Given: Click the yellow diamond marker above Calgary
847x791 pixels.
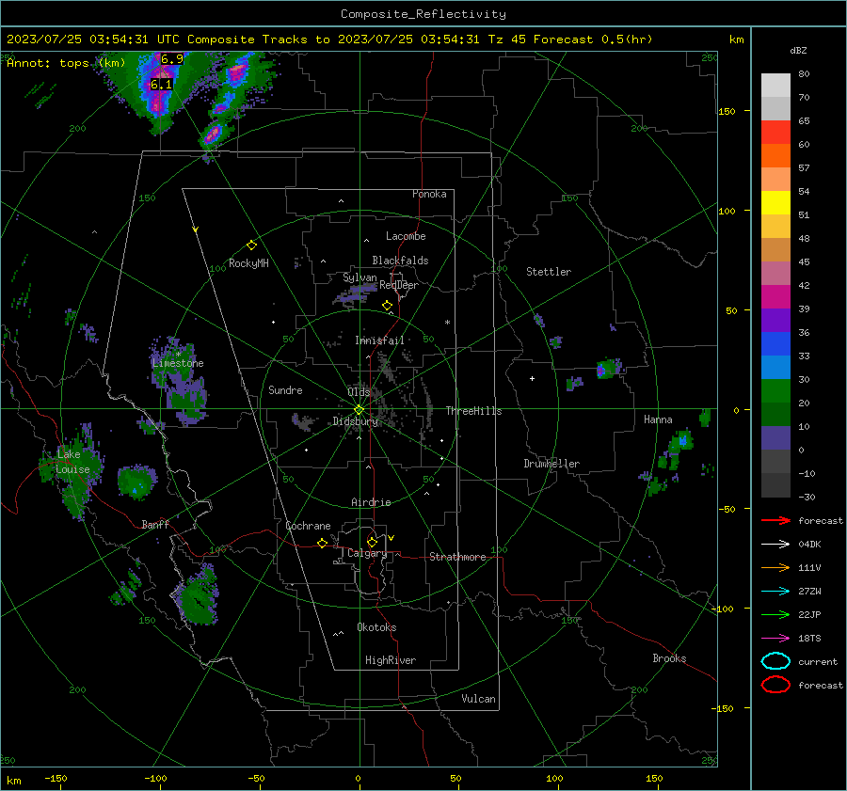Looking at the screenshot, I should click(x=372, y=542).
